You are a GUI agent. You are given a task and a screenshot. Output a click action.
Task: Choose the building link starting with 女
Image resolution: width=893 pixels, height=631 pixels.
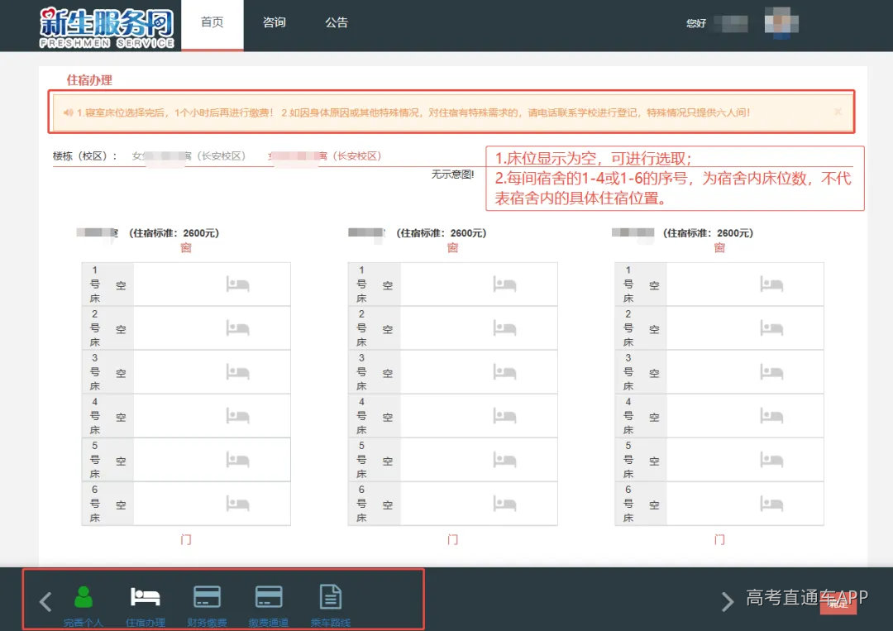pos(189,156)
